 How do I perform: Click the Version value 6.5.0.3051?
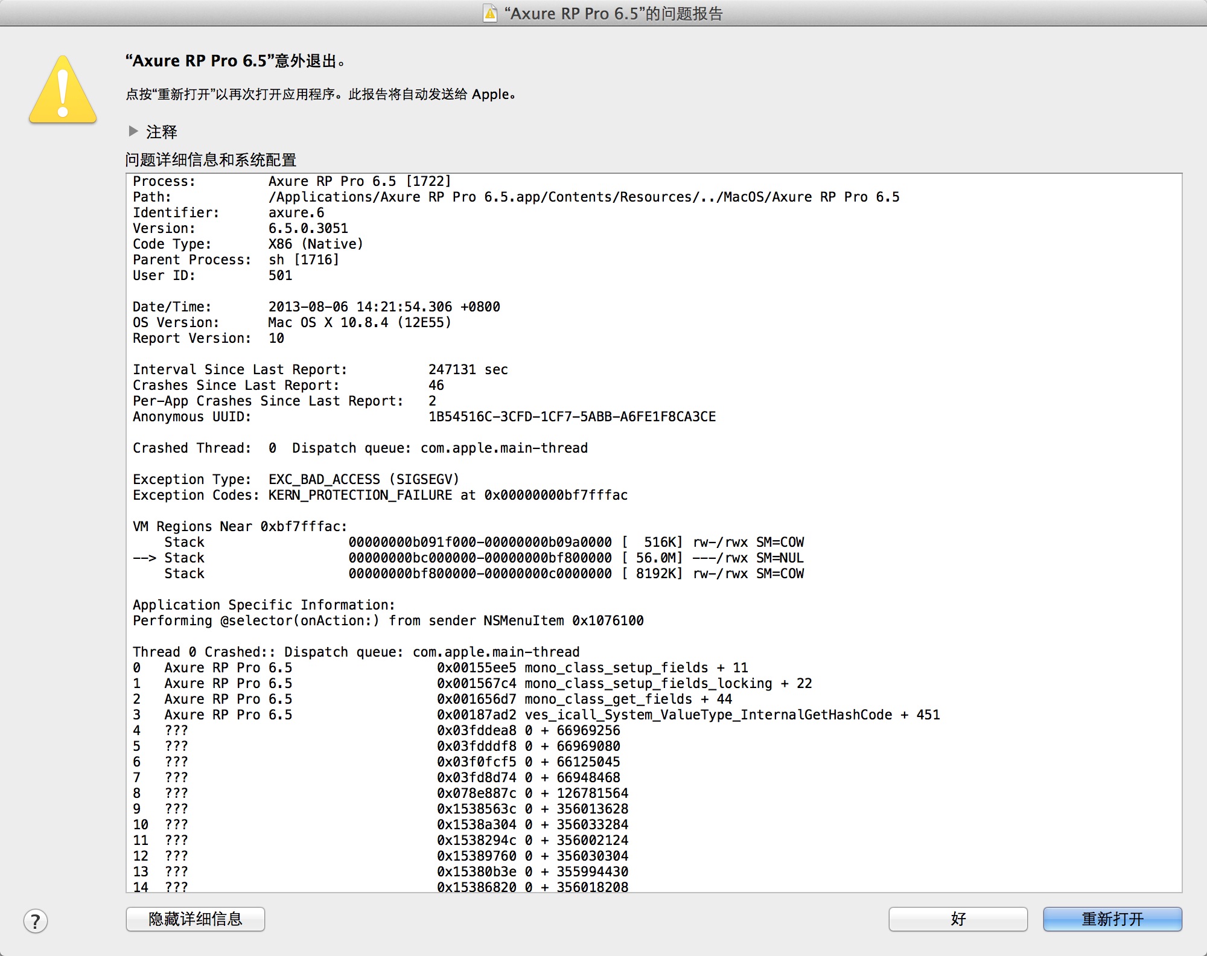point(308,228)
